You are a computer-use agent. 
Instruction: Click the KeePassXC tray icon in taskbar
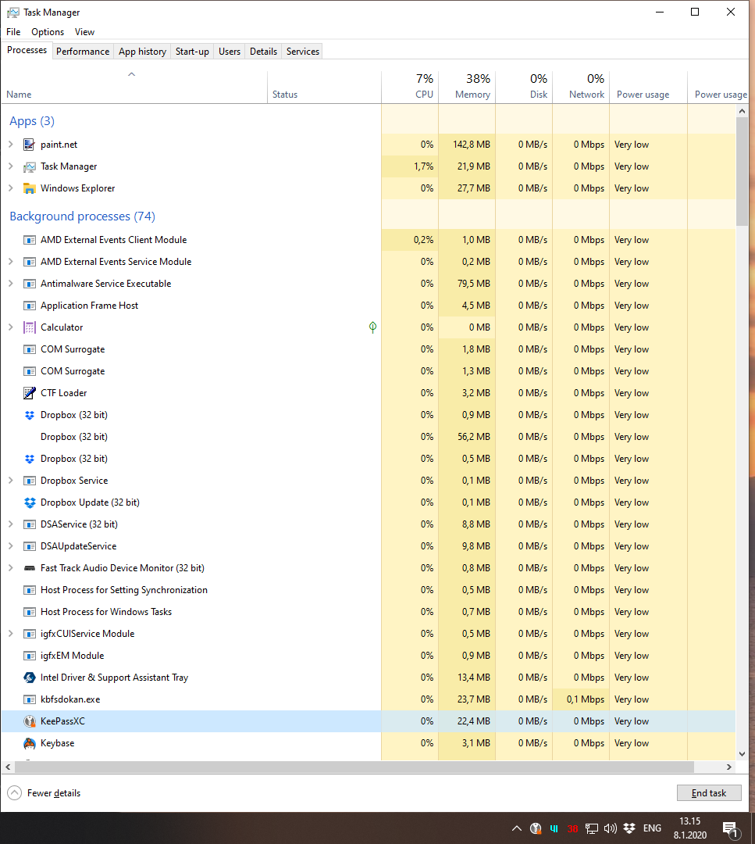(535, 828)
